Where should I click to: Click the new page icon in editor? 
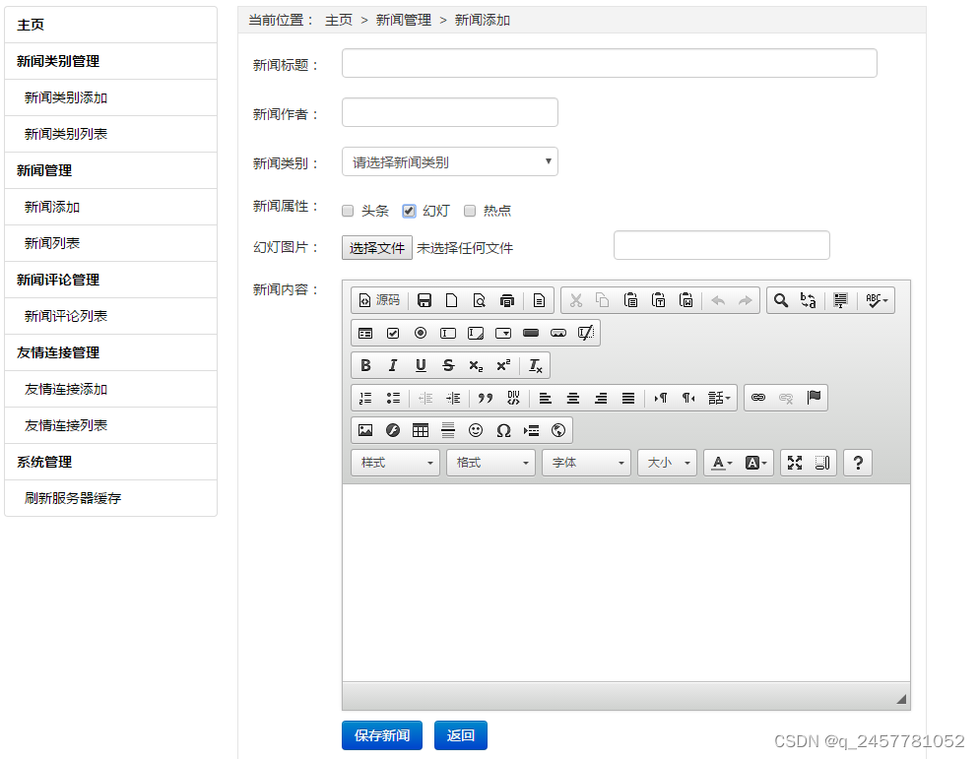[451, 300]
